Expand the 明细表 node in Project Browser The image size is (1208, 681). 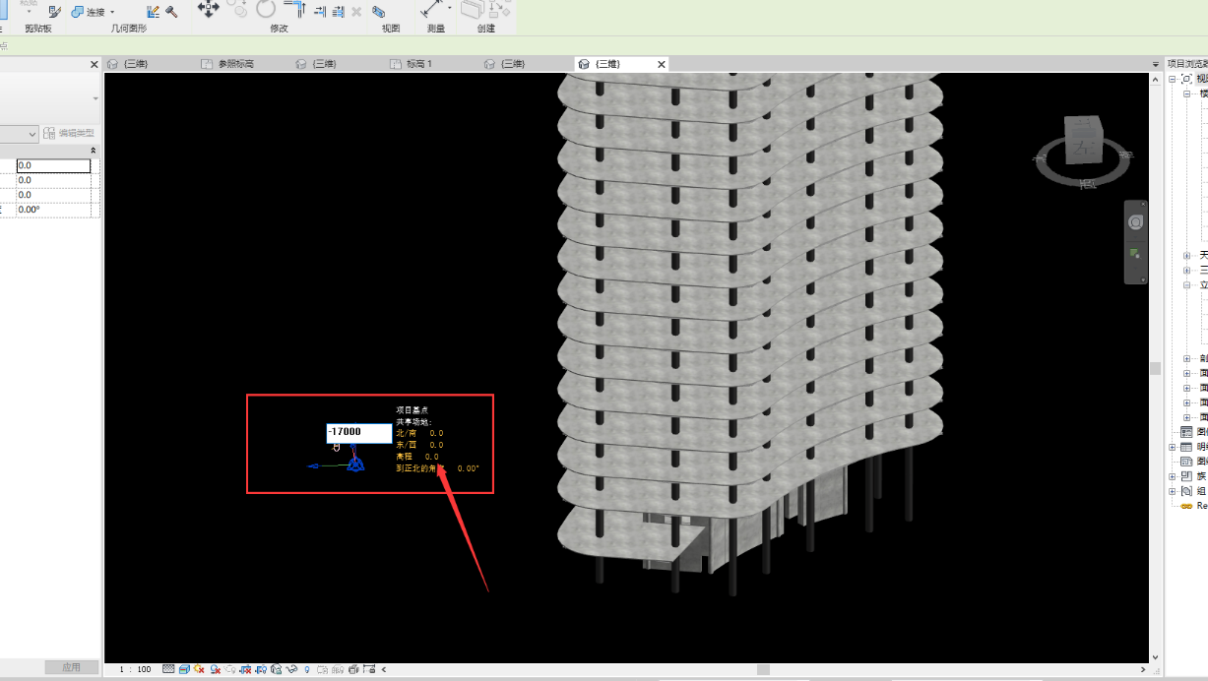click(x=1173, y=447)
